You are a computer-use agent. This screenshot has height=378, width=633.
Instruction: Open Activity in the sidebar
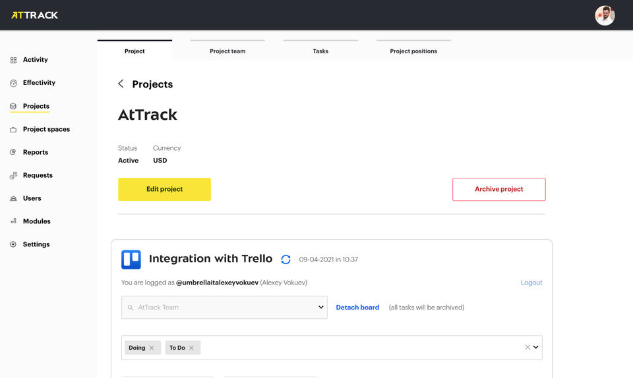tap(35, 60)
